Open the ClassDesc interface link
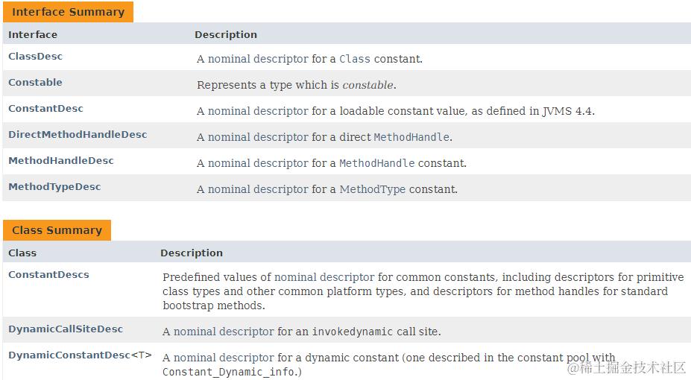The height and width of the screenshot is (380, 691). click(x=35, y=57)
